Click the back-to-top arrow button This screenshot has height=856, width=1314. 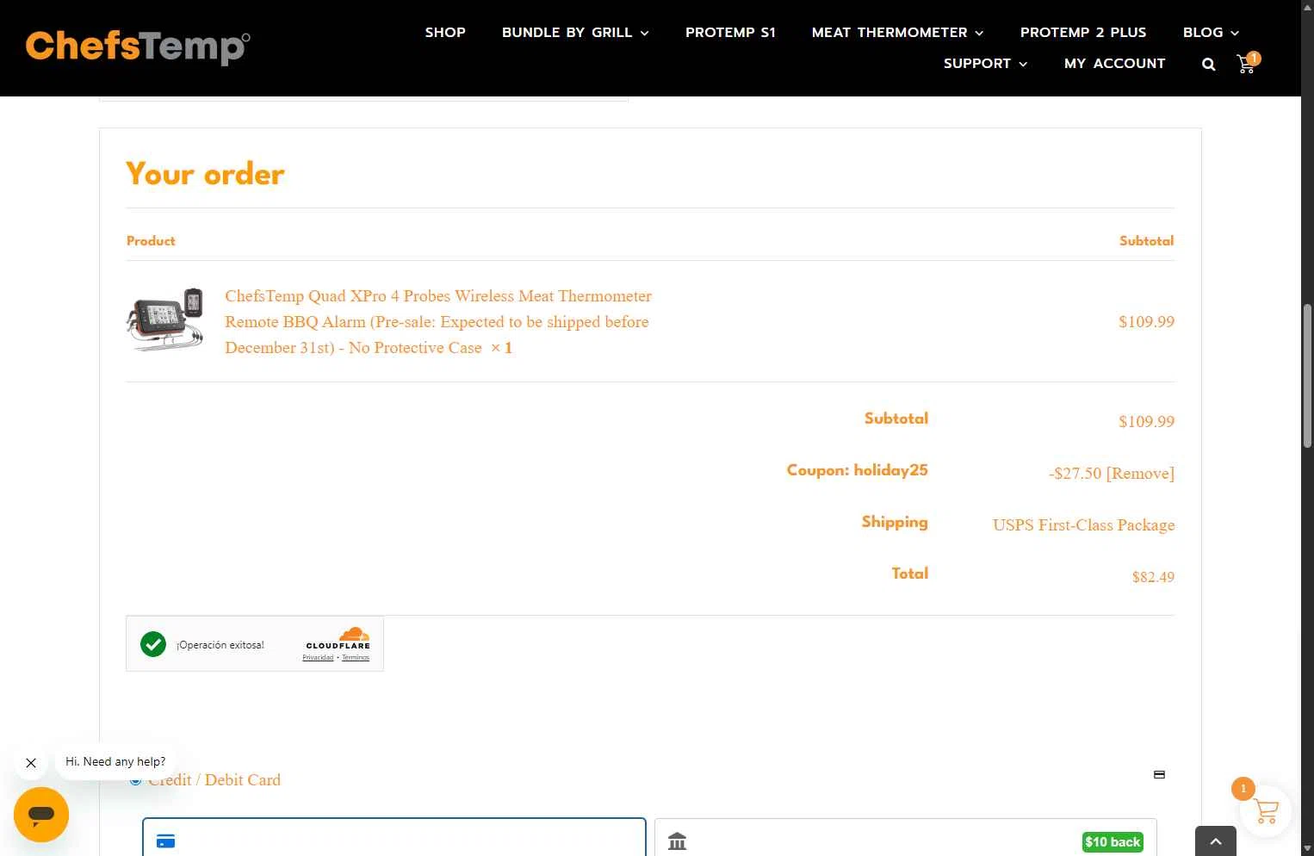(1215, 841)
